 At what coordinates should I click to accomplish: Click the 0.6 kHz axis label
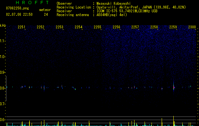tap(3, 120)
